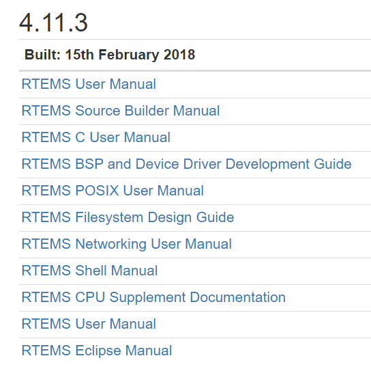This screenshot has width=371, height=369.
Task: Open RTEMS Source Builder Manual
Action: 121,111
